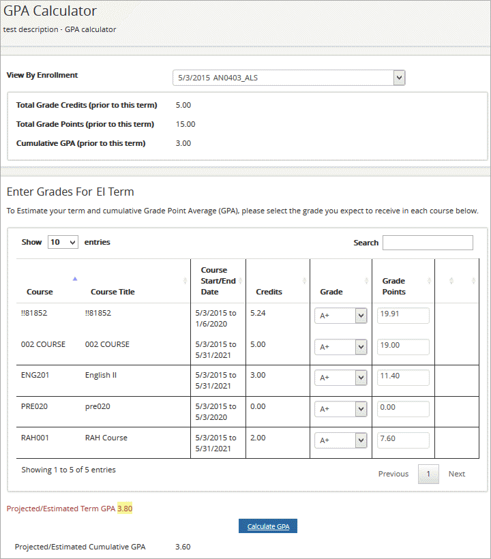Click the total grade points value 15.00
The image size is (491, 559).
185,124
